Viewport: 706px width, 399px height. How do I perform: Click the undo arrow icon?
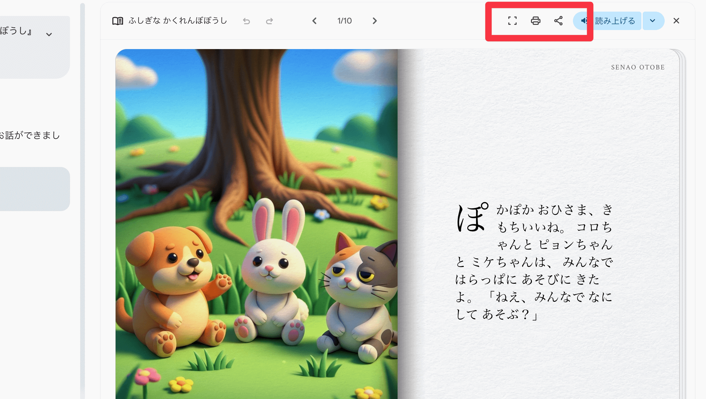[x=246, y=21]
